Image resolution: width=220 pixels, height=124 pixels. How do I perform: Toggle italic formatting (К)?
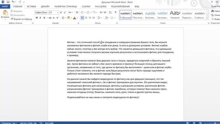pos(40,18)
